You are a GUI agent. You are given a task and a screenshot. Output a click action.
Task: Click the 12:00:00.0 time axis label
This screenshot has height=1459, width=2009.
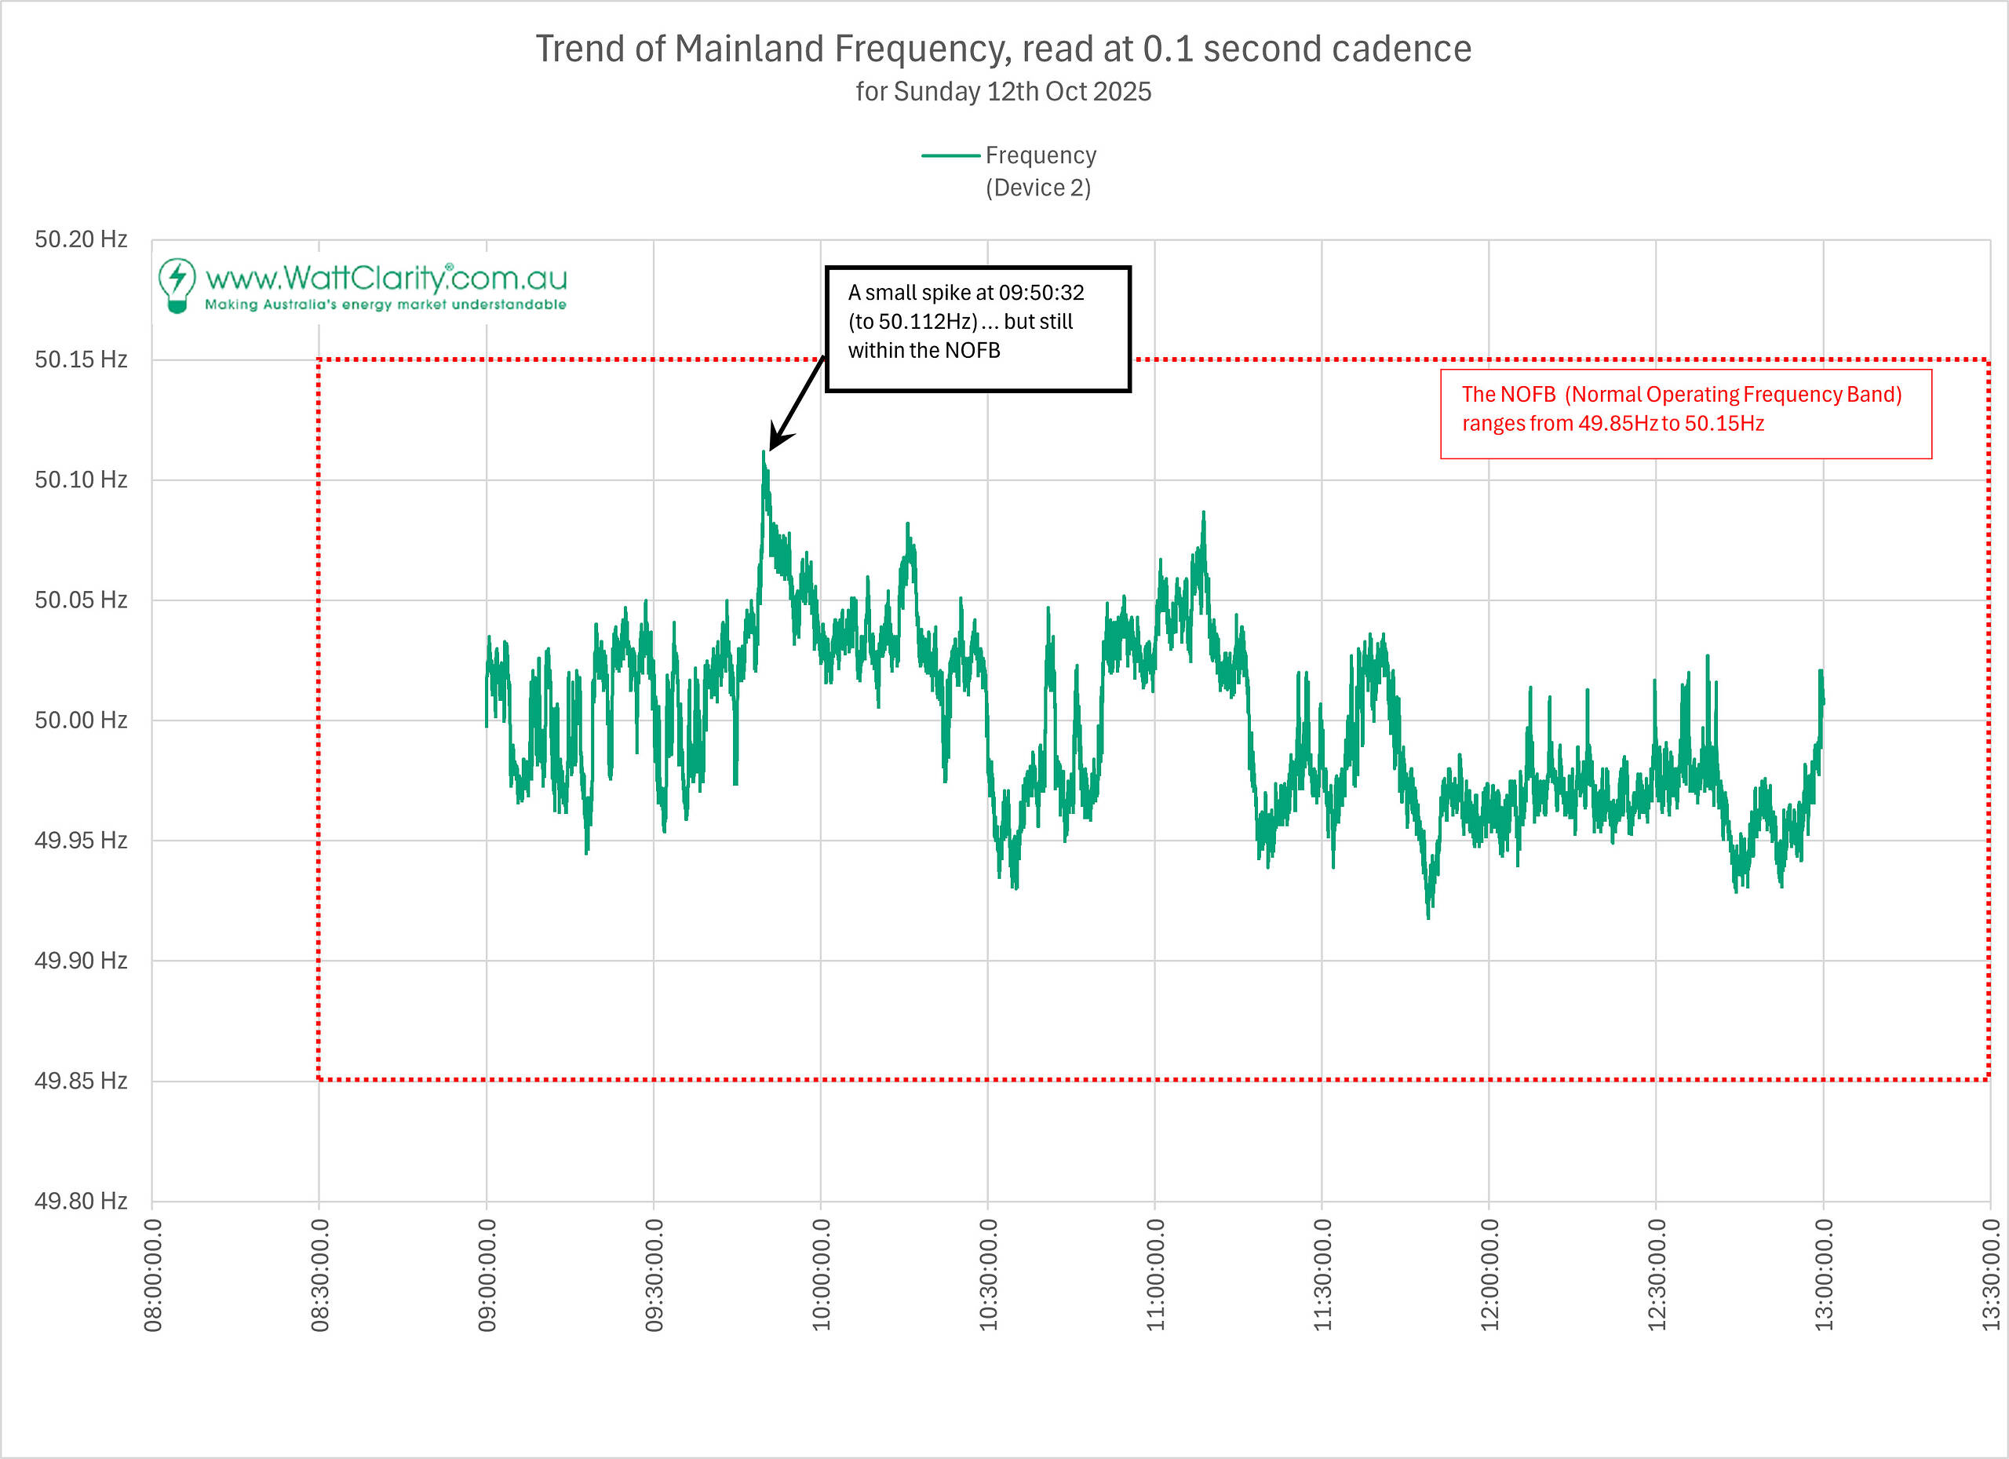(x=1489, y=1274)
